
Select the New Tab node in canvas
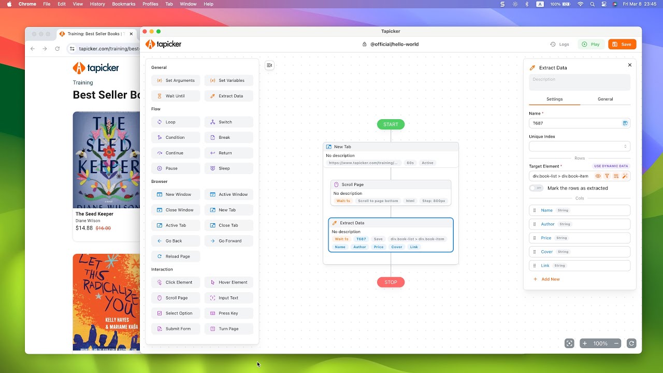click(x=391, y=154)
